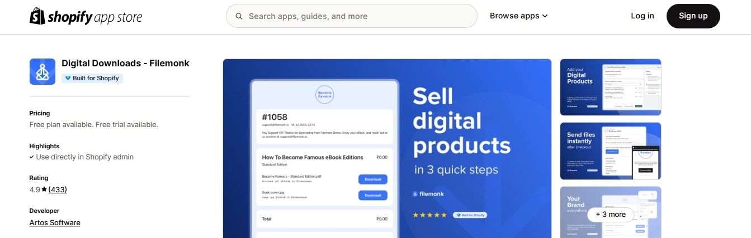Open the Log in link

tap(642, 16)
